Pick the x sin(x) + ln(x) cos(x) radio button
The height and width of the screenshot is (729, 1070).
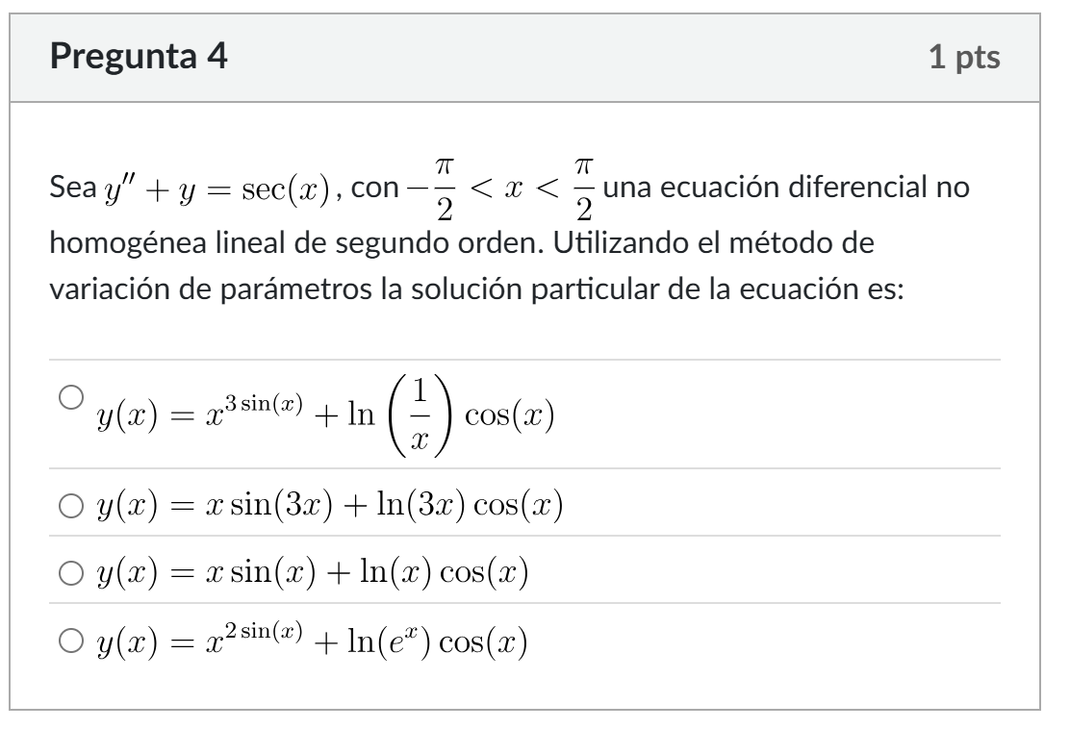tap(70, 571)
